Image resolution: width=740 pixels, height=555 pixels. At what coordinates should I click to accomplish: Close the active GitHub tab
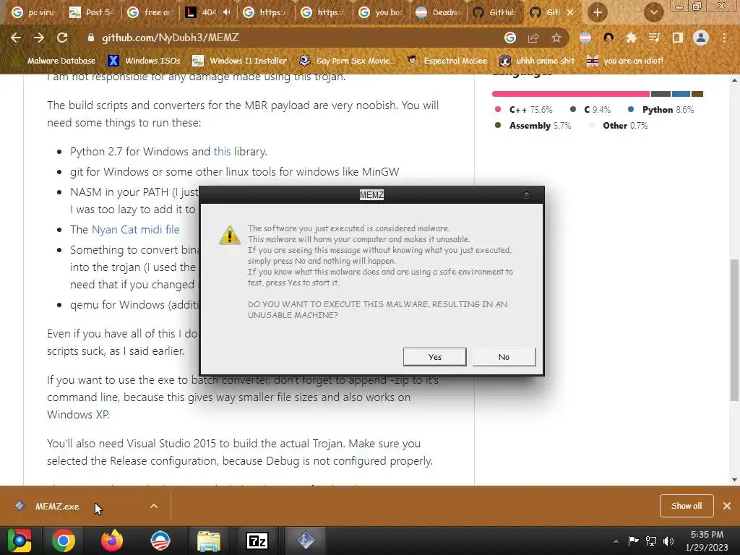(x=570, y=12)
